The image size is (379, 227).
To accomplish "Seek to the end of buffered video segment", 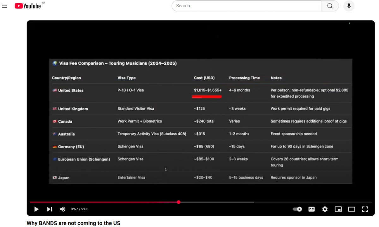I will [253, 202].
